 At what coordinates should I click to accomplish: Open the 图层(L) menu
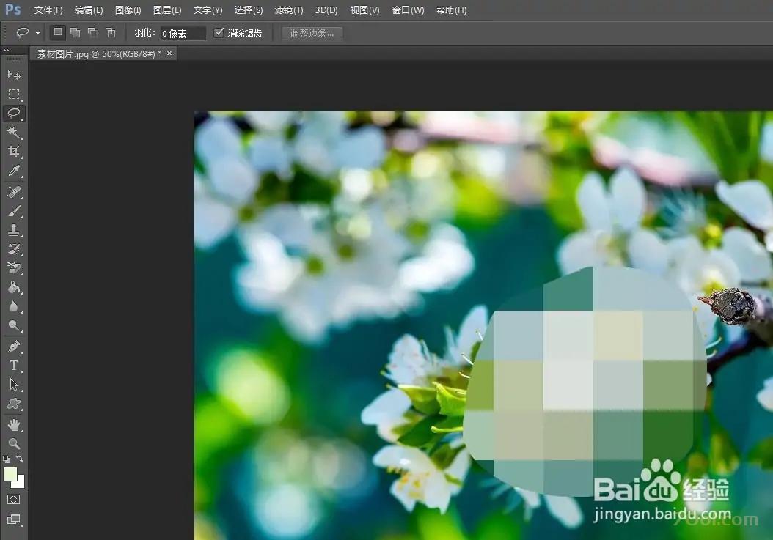tap(167, 10)
